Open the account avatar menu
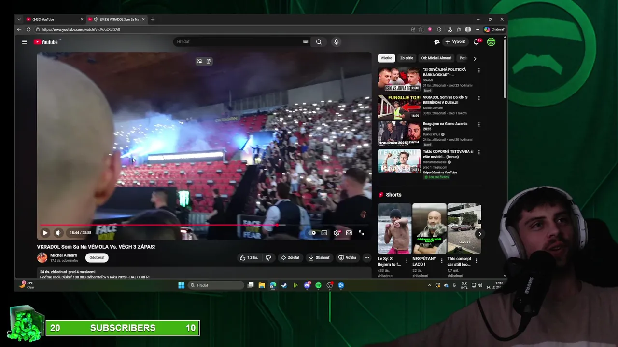618x347 pixels. pyautogui.click(x=491, y=42)
